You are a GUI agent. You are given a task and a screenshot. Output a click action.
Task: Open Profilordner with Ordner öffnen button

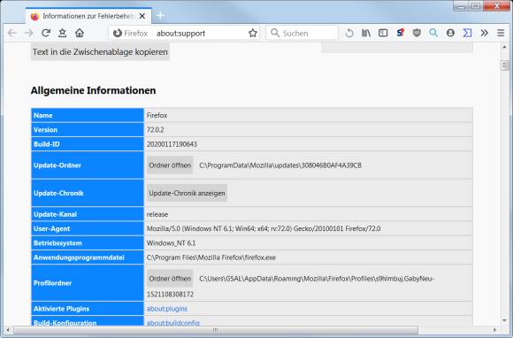click(x=170, y=279)
